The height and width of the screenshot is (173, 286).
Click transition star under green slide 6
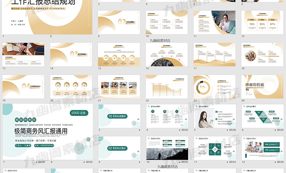tap(275, 130)
